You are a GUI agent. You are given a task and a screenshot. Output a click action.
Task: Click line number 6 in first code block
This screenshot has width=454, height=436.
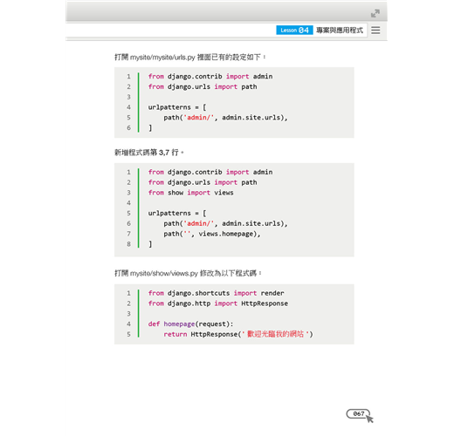[128, 127]
